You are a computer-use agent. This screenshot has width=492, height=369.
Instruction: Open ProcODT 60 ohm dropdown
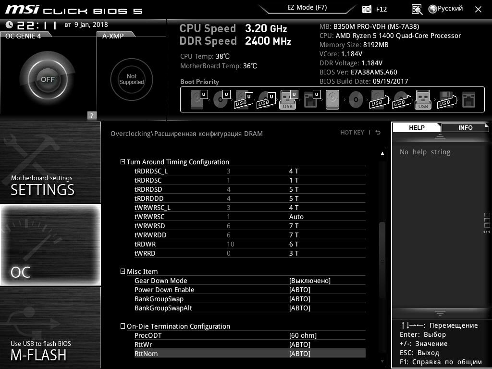point(303,335)
